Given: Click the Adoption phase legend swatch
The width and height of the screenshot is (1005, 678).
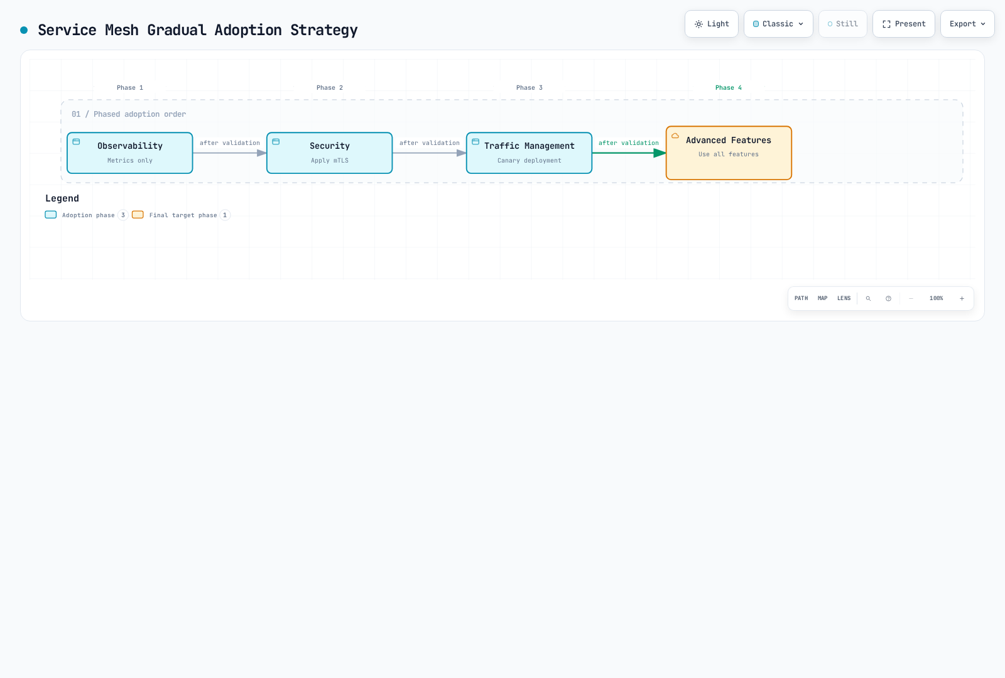Looking at the screenshot, I should 51,215.
